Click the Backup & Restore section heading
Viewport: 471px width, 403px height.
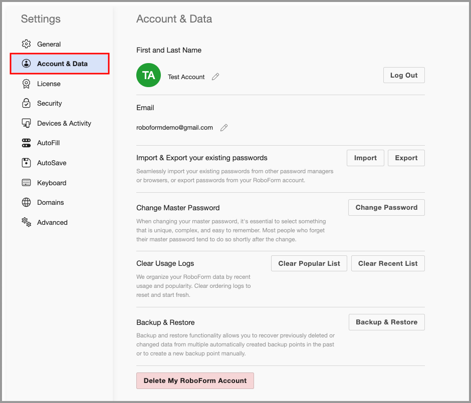coord(165,322)
